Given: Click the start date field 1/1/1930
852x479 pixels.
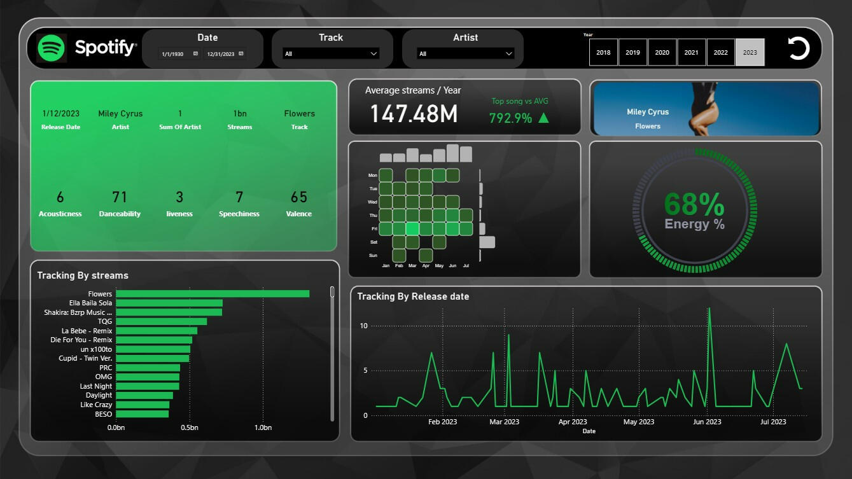Looking at the screenshot, I should (x=173, y=54).
